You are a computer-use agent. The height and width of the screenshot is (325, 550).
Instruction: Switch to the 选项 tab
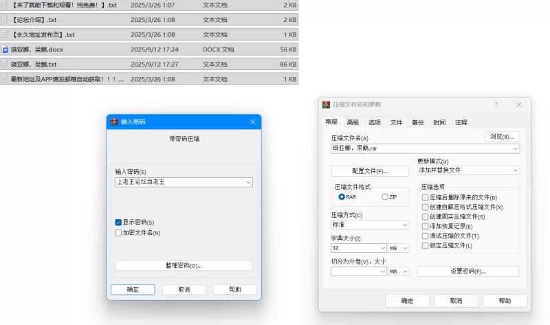click(x=375, y=122)
